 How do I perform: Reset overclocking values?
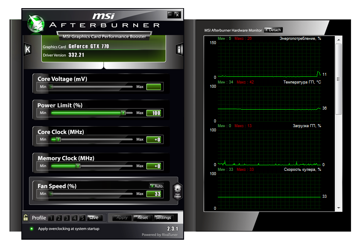click(143, 218)
